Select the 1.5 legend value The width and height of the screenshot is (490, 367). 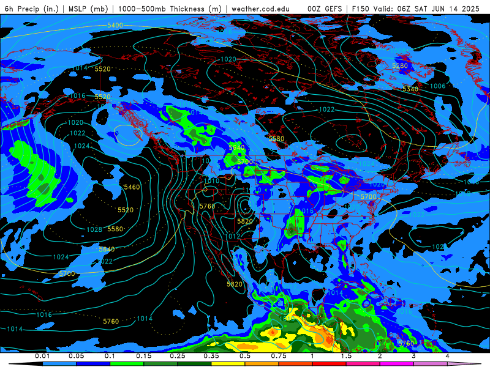click(346, 356)
